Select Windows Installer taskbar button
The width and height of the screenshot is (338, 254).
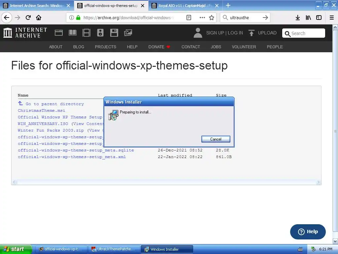point(167,249)
